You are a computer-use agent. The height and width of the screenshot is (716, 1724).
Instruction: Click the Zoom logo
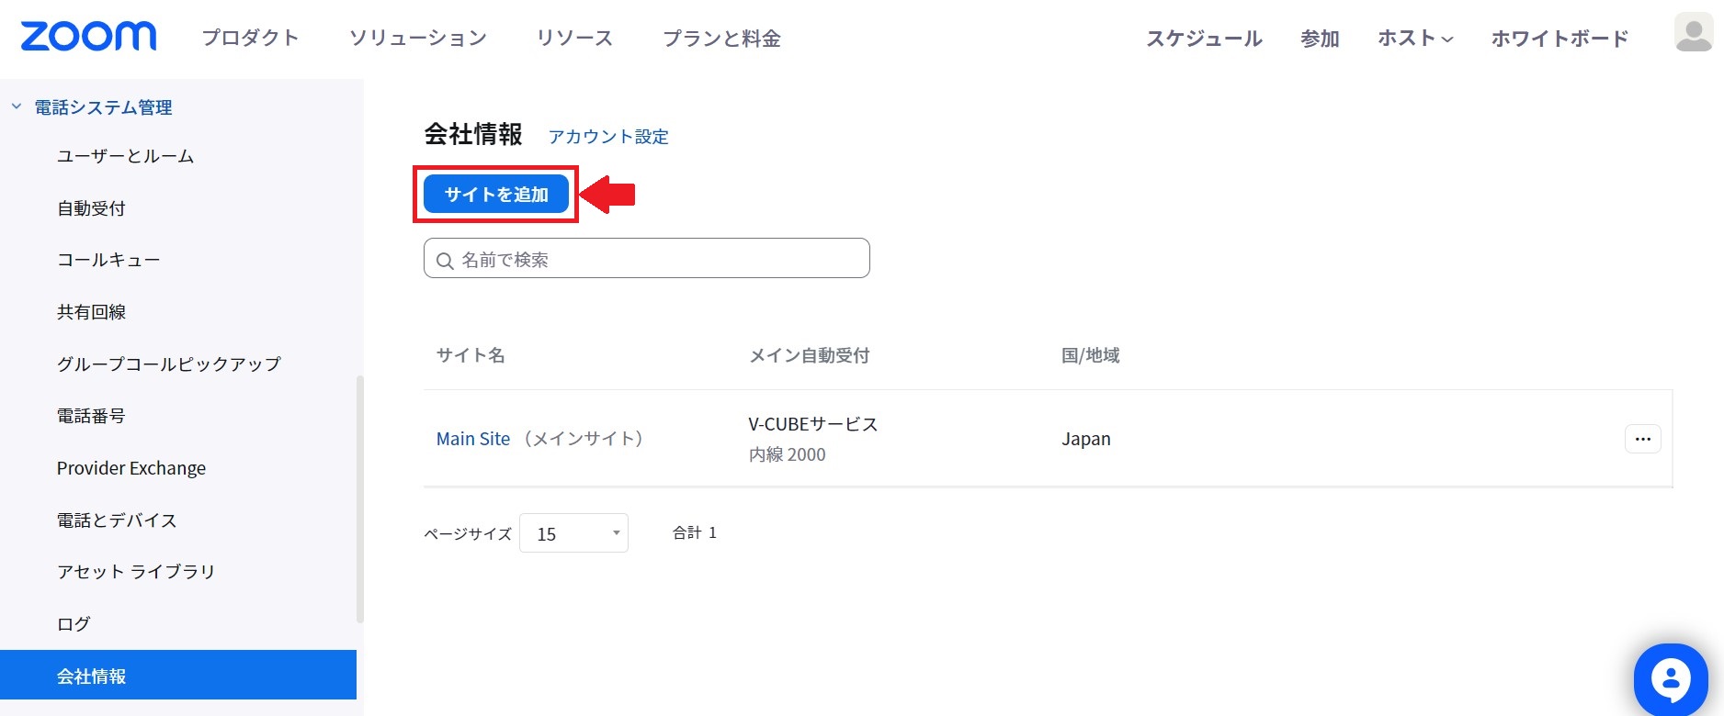(88, 37)
